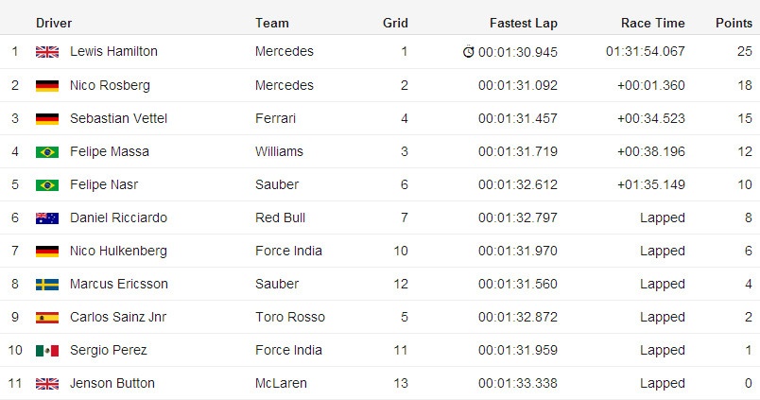Sort table by the Team column header
The image size is (760, 400).
272,23
